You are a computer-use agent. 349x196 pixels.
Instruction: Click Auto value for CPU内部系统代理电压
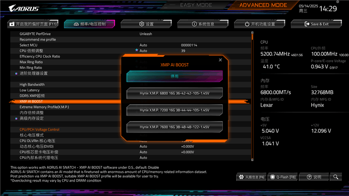(x=143, y=158)
